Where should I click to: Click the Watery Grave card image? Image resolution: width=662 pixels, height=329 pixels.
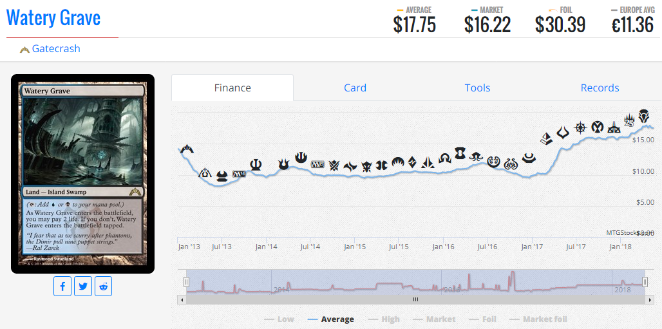(82, 174)
